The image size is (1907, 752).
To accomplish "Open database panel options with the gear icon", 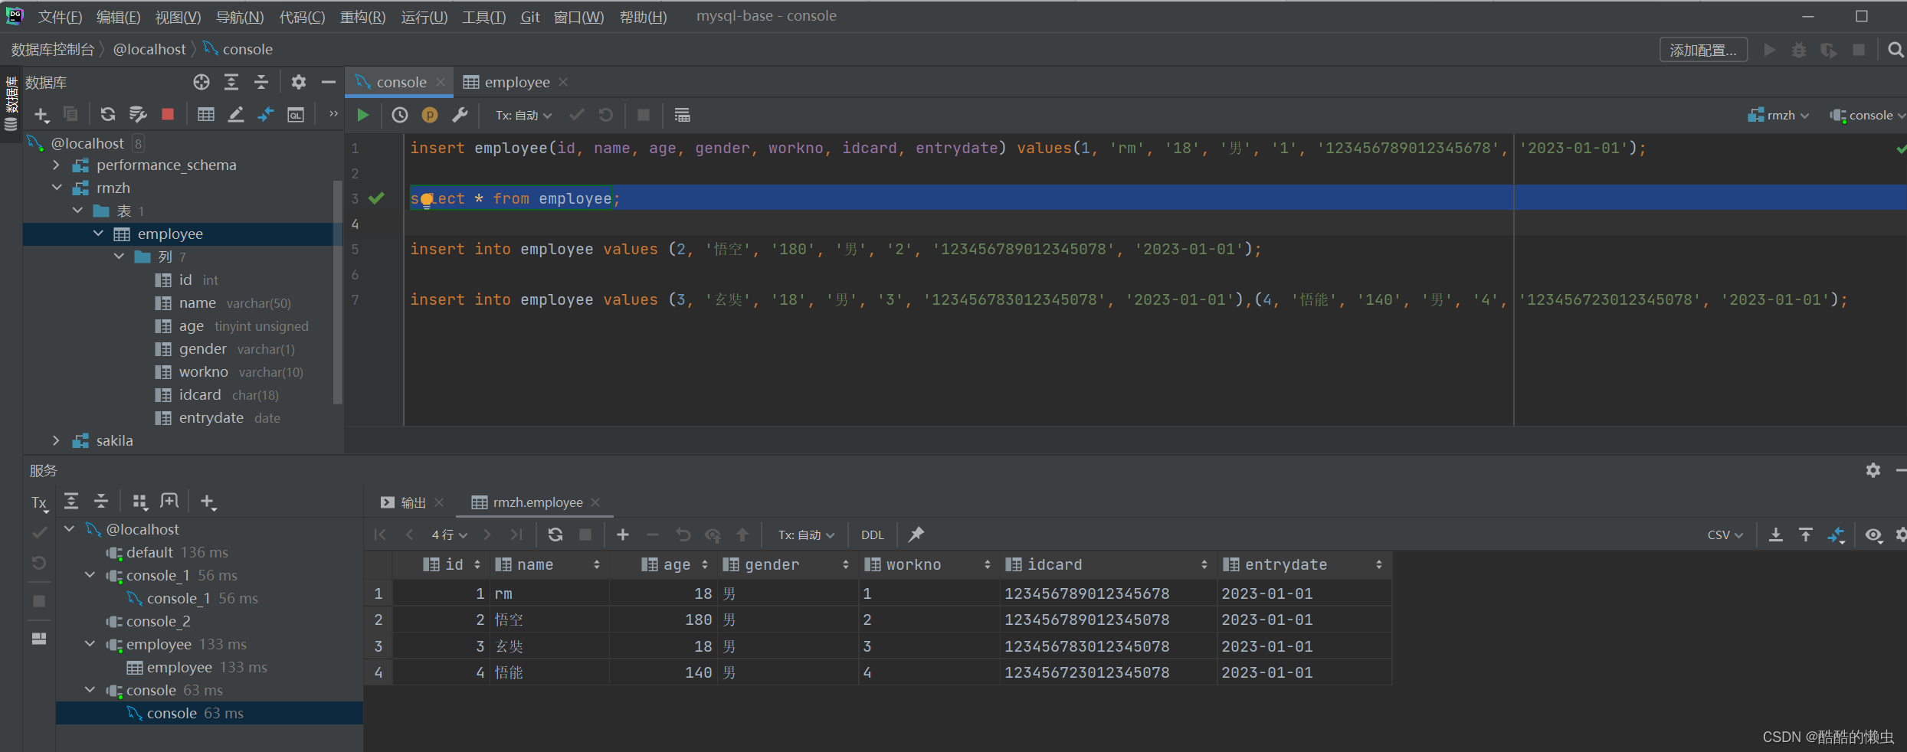I will pyautogui.click(x=299, y=82).
